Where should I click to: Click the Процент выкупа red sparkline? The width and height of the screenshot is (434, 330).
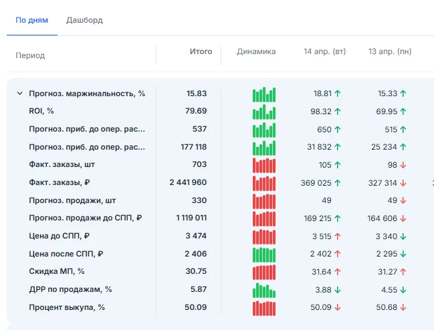coord(264,308)
